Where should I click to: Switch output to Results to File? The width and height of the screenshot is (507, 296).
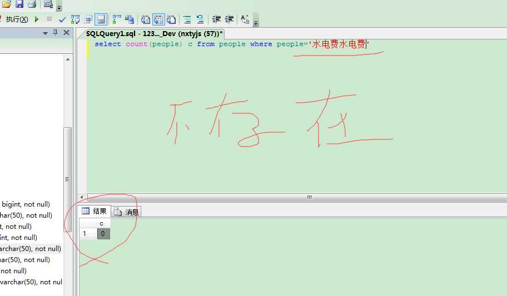click(x=171, y=19)
